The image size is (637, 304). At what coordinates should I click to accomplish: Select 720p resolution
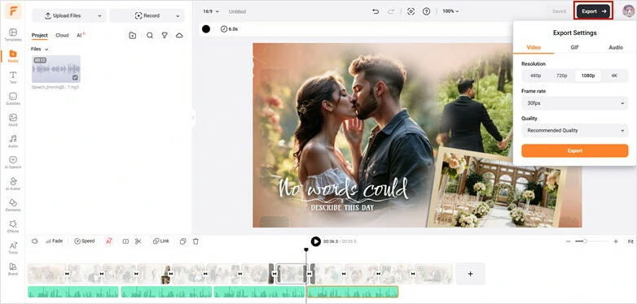click(x=562, y=76)
